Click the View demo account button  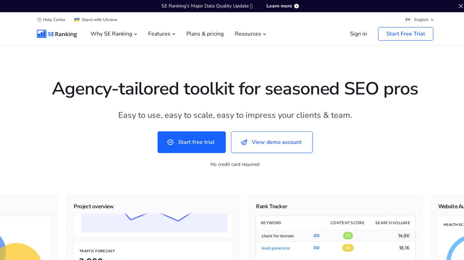coord(272,142)
